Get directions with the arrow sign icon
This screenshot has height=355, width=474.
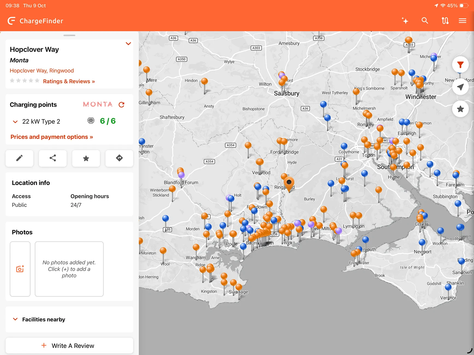(119, 158)
